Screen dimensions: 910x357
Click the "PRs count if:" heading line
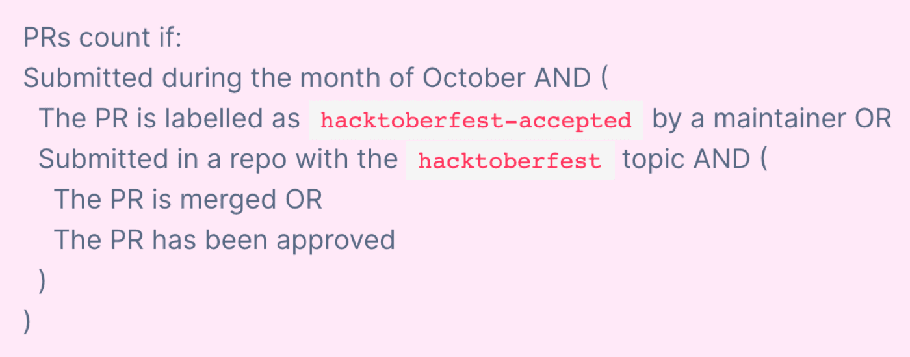103,39
